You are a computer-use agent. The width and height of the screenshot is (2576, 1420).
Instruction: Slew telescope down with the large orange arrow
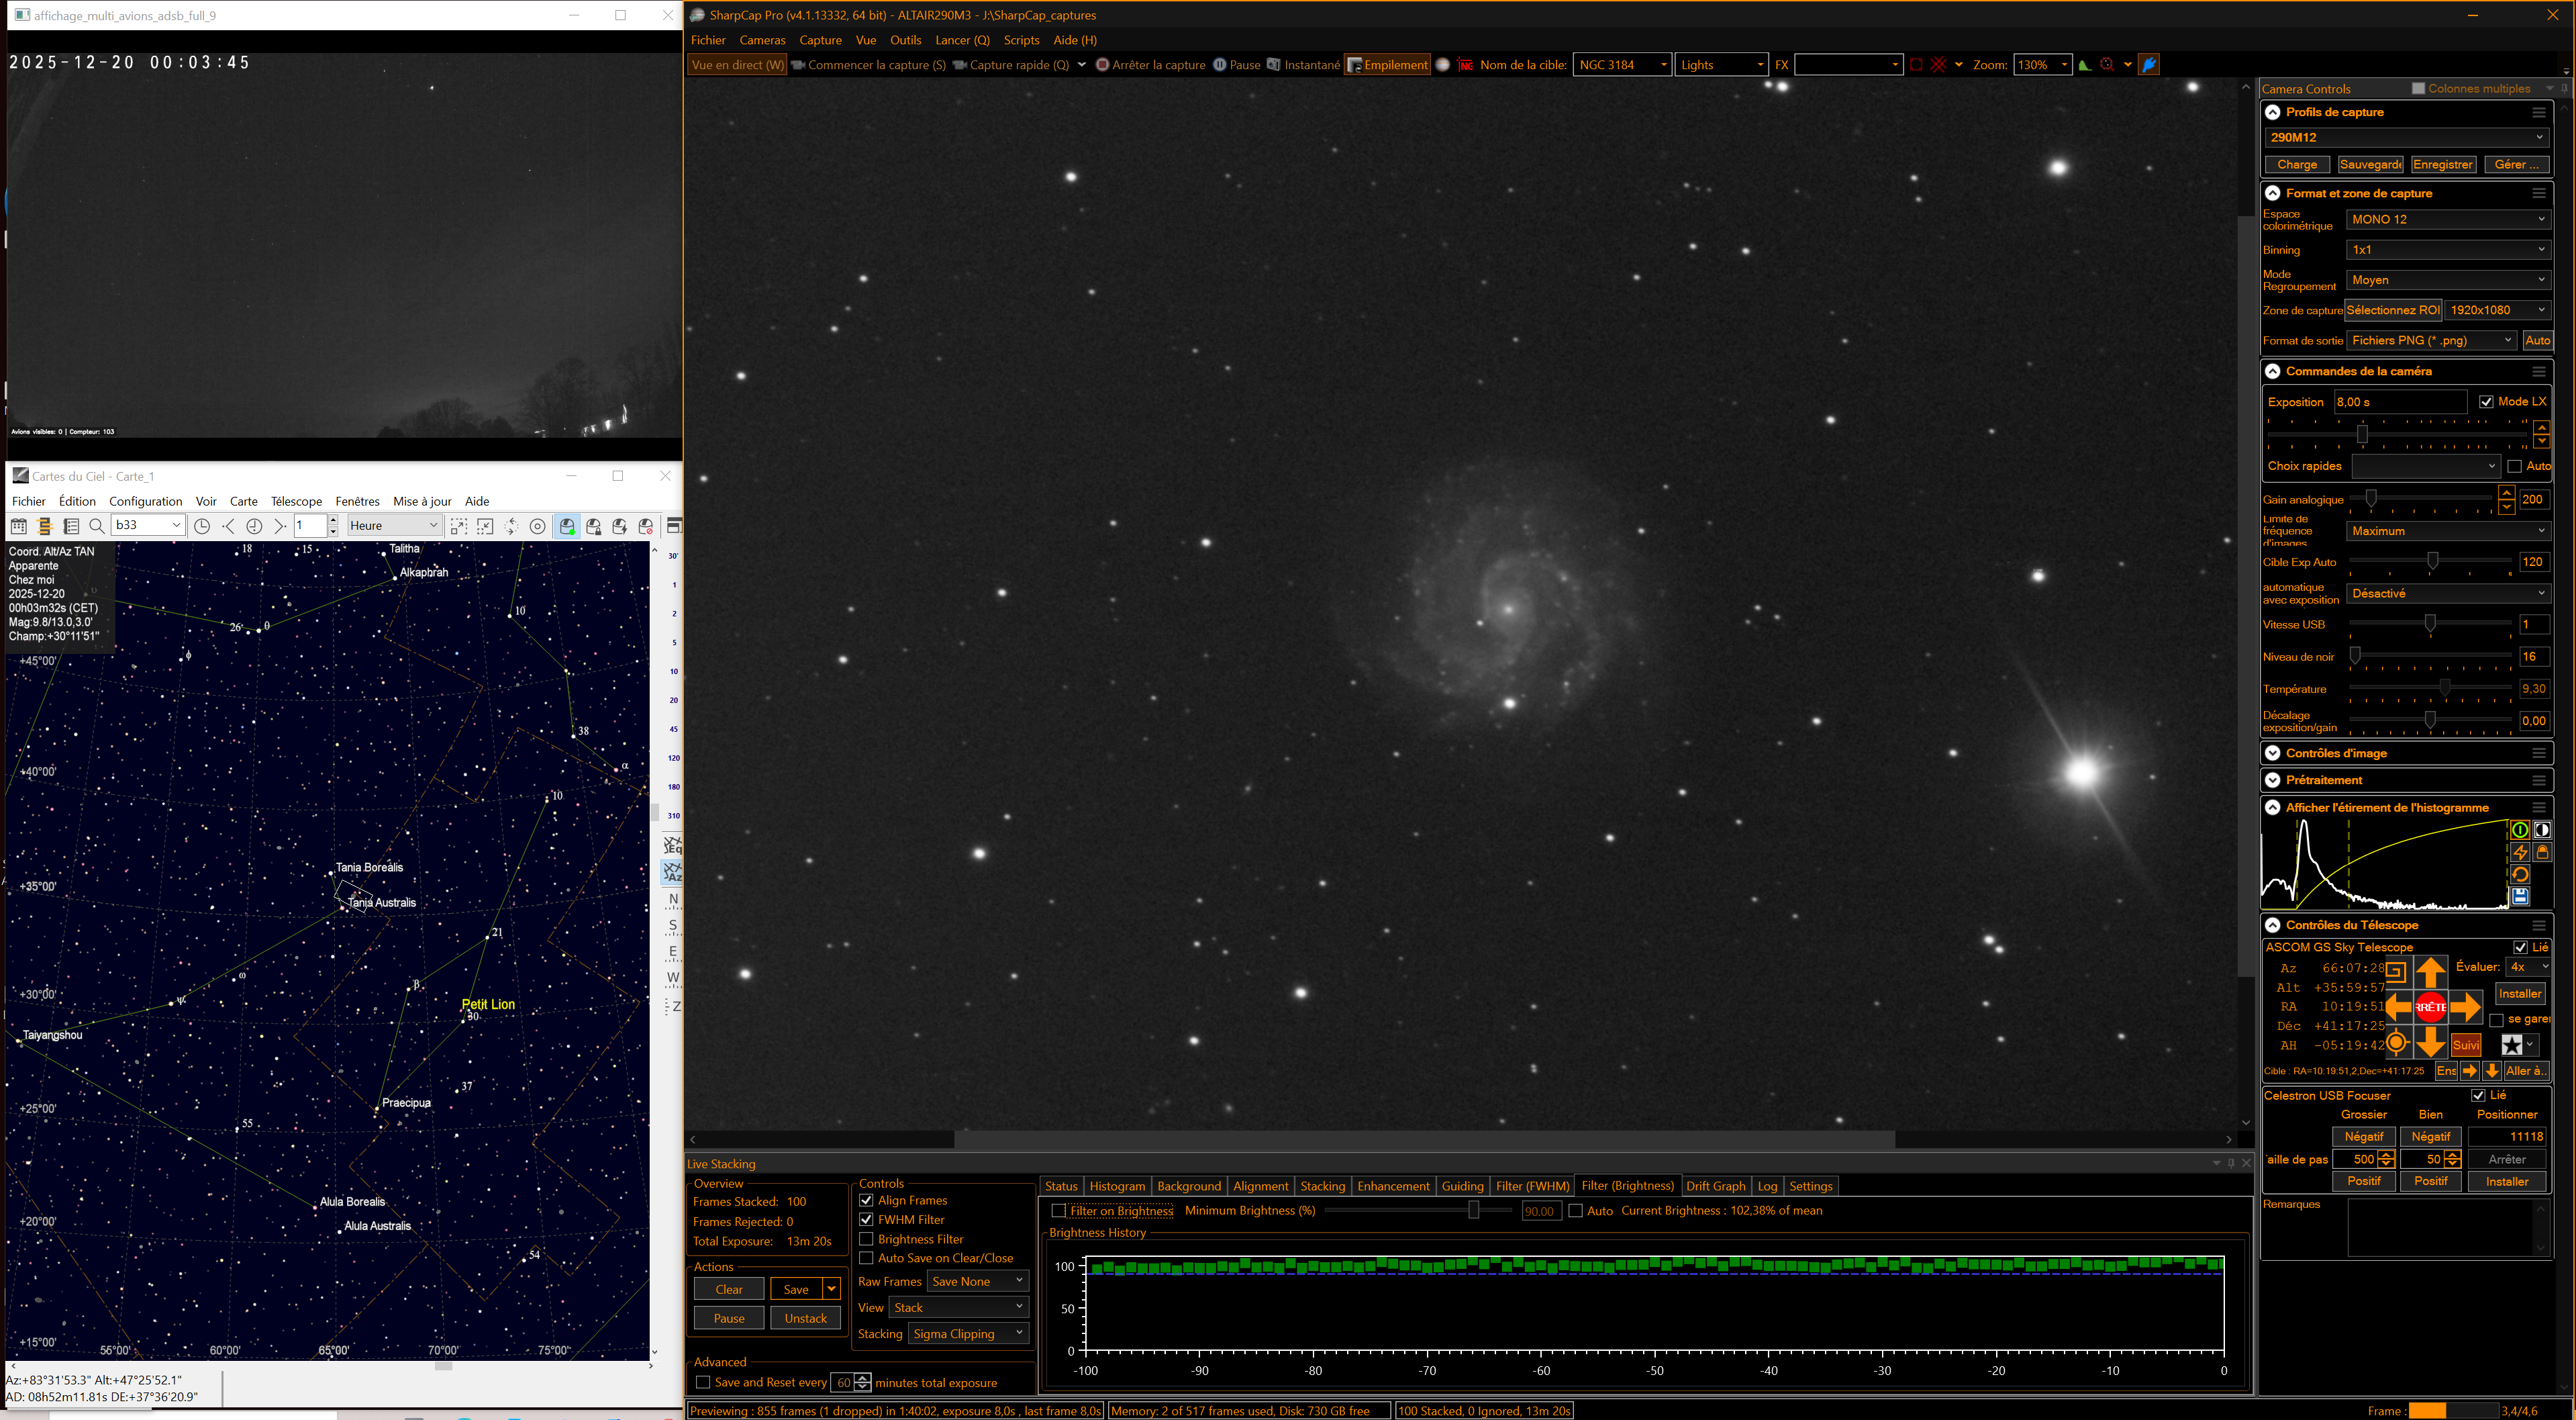tap(2431, 1042)
